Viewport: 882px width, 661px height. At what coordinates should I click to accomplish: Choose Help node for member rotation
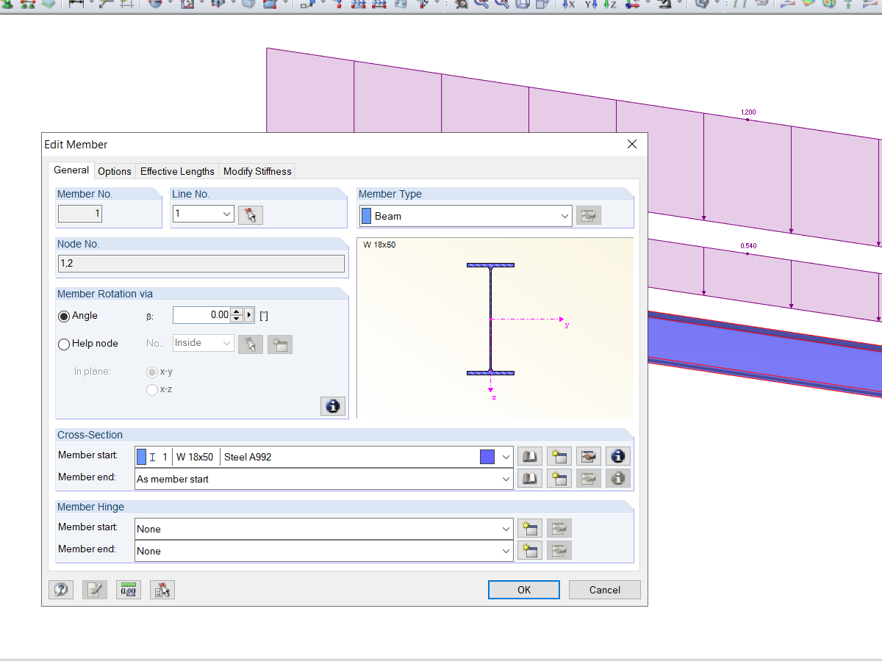64,344
